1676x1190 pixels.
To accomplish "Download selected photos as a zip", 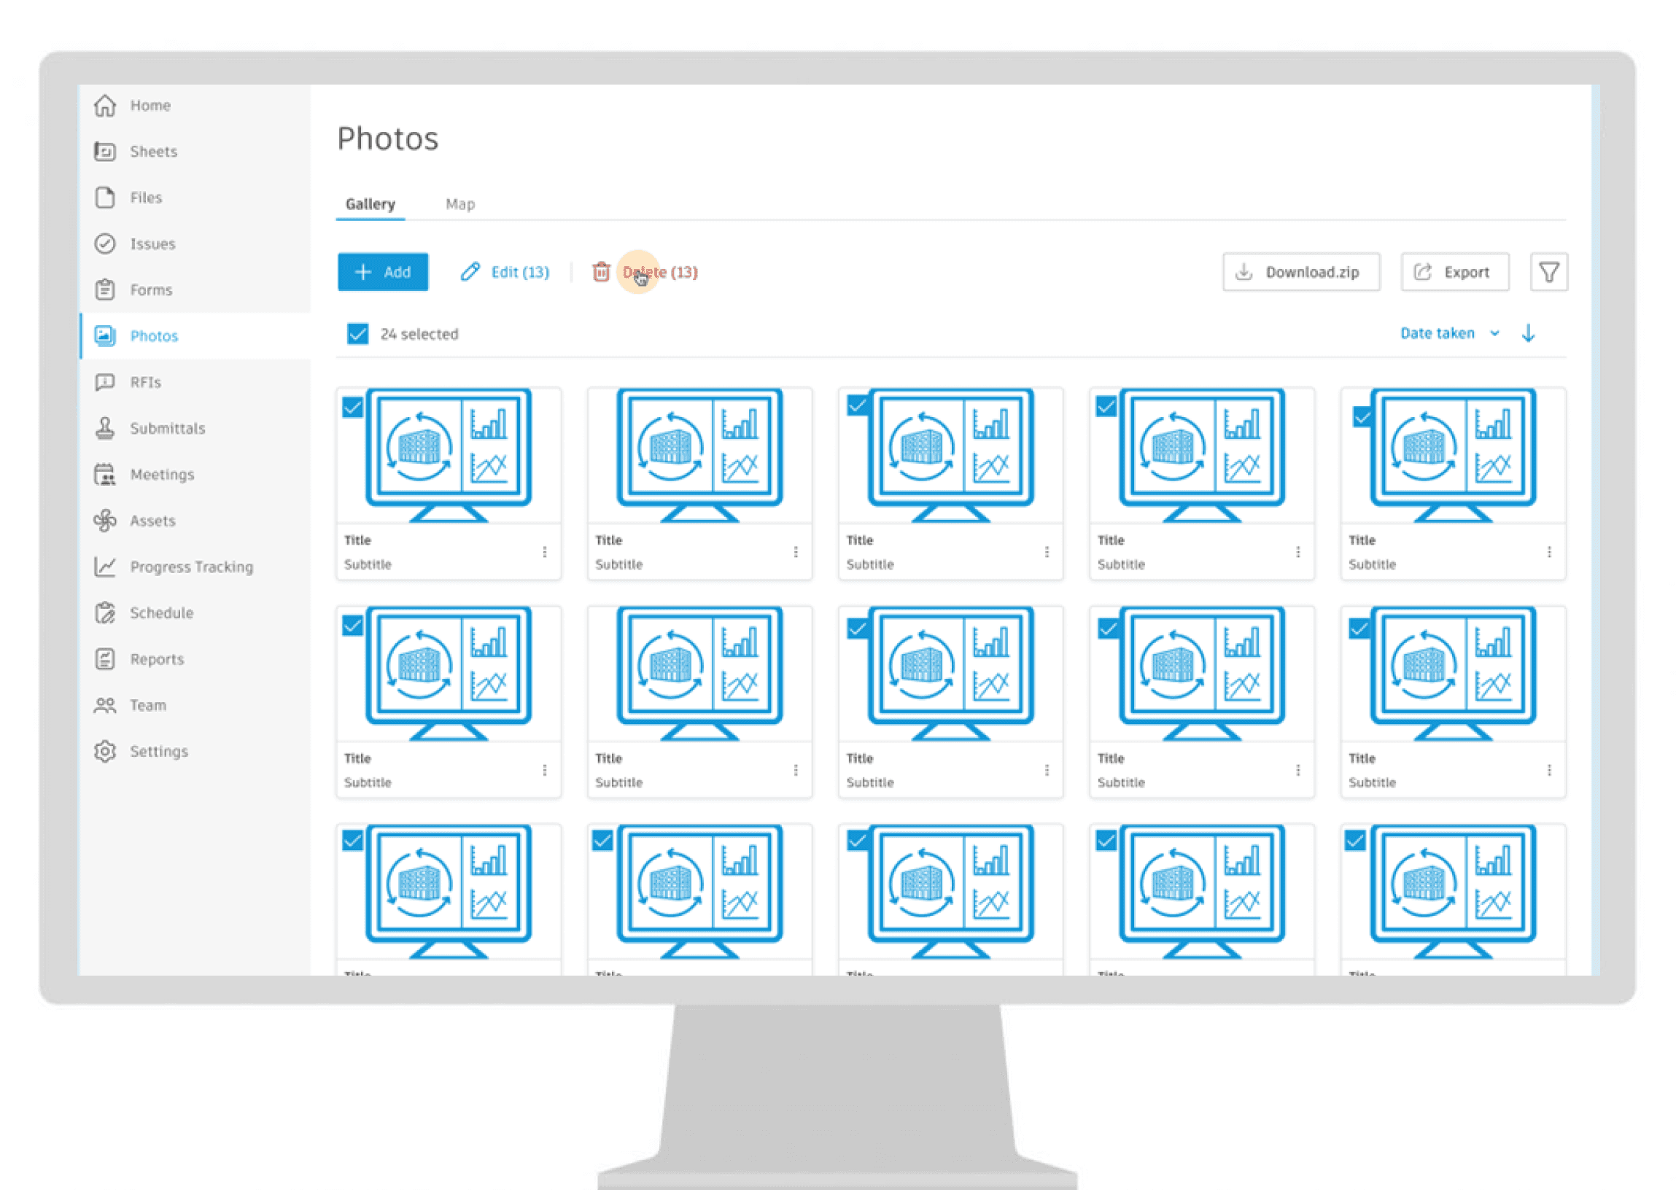I will click(1302, 272).
